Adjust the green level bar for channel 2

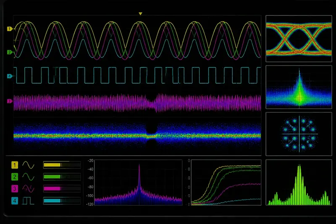62,177
